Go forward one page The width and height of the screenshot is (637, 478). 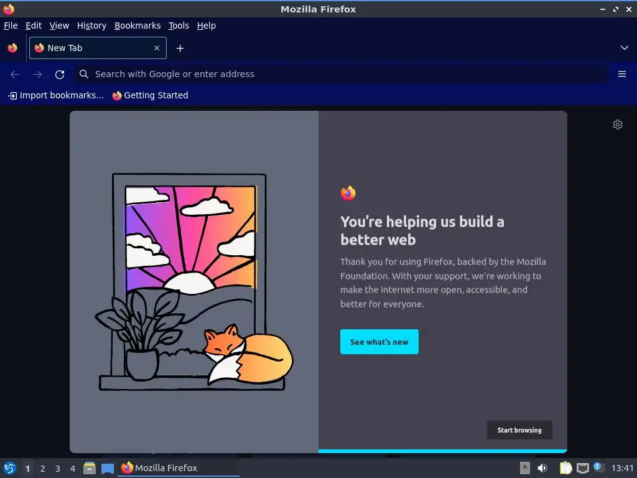pos(37,74)
